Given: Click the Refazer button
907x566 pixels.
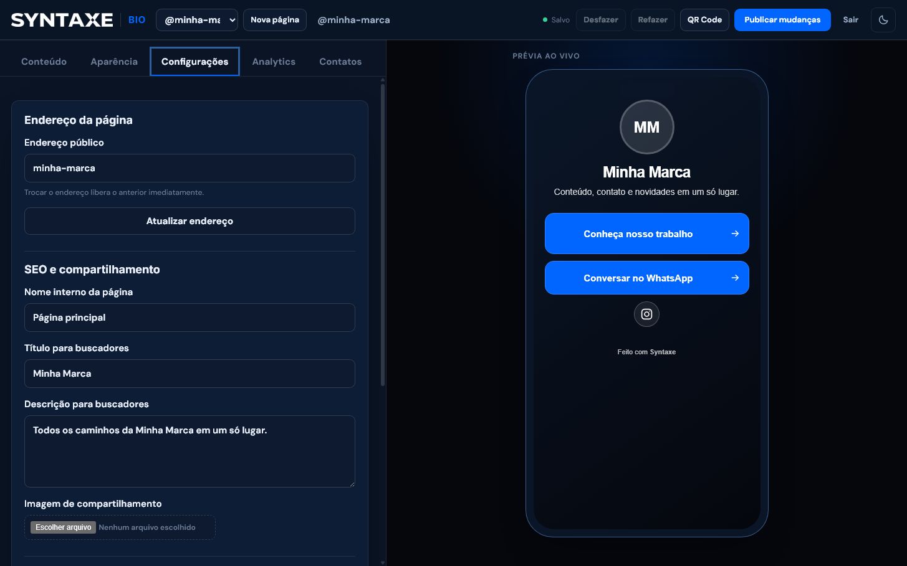Looking at the screenshot, I should [653, 20].
